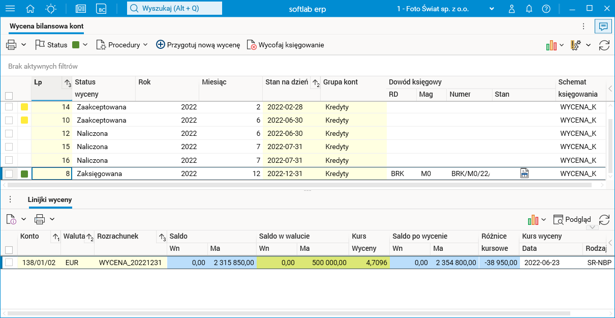Check the box for row Lp 14

pos(9,107)
